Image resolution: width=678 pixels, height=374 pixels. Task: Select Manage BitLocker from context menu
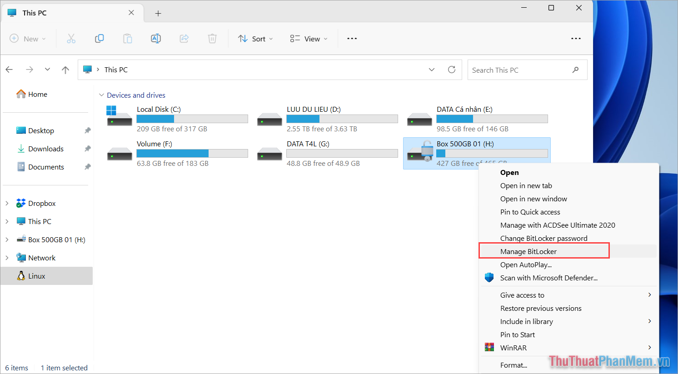click(x=528, y=251)
